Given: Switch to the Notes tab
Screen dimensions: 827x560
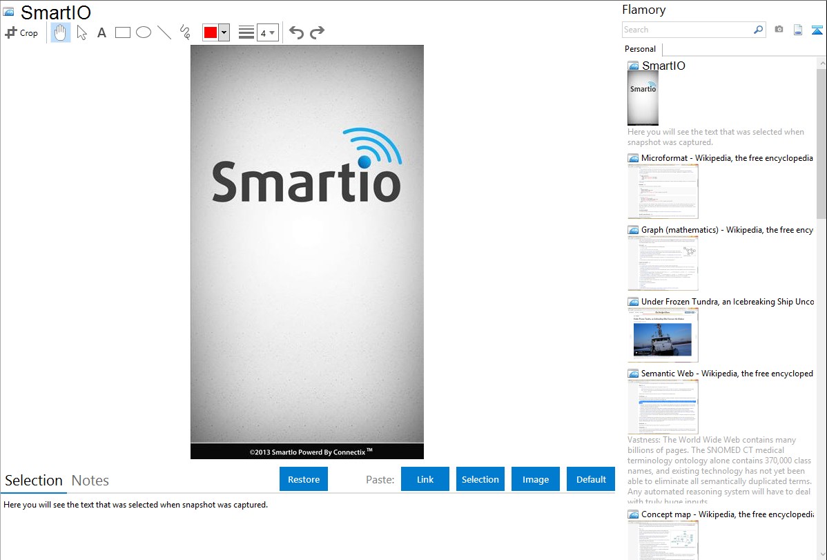Looking at the screenshot, I should coord(90,481).
